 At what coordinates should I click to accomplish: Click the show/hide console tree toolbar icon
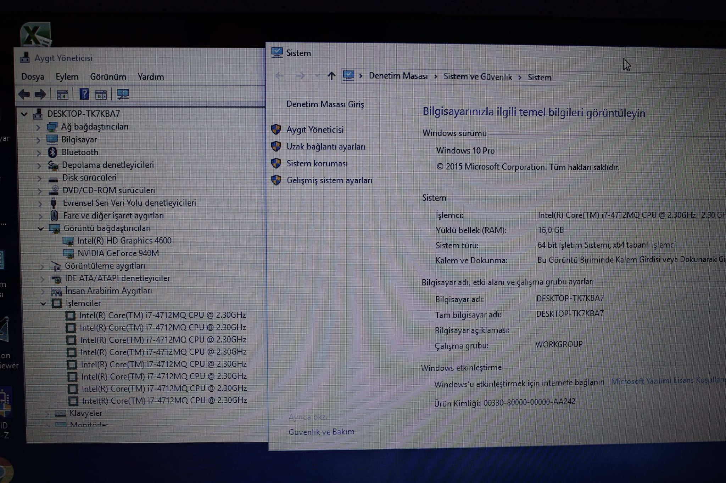click(62, 94)
